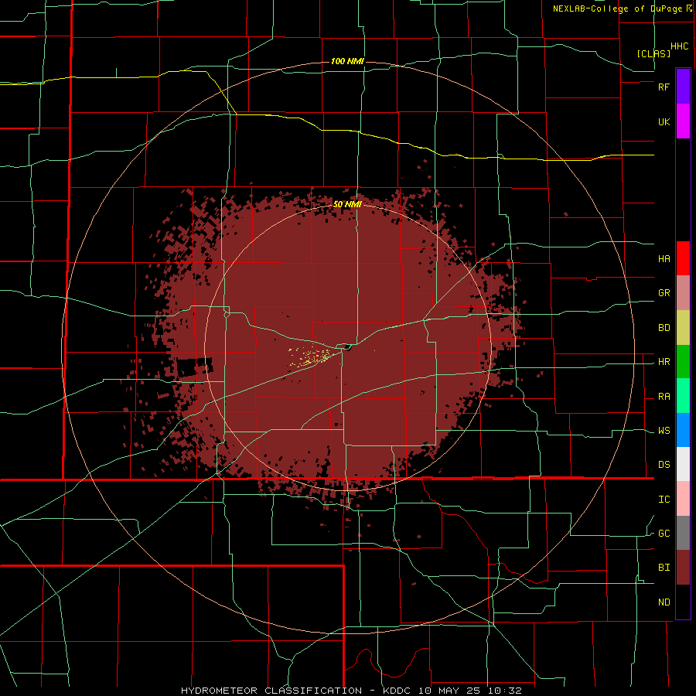Click the 100 NMI range ring label

coord(347,61)
